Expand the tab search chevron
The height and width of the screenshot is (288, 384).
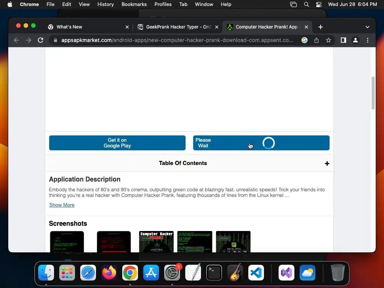[367, 27]
